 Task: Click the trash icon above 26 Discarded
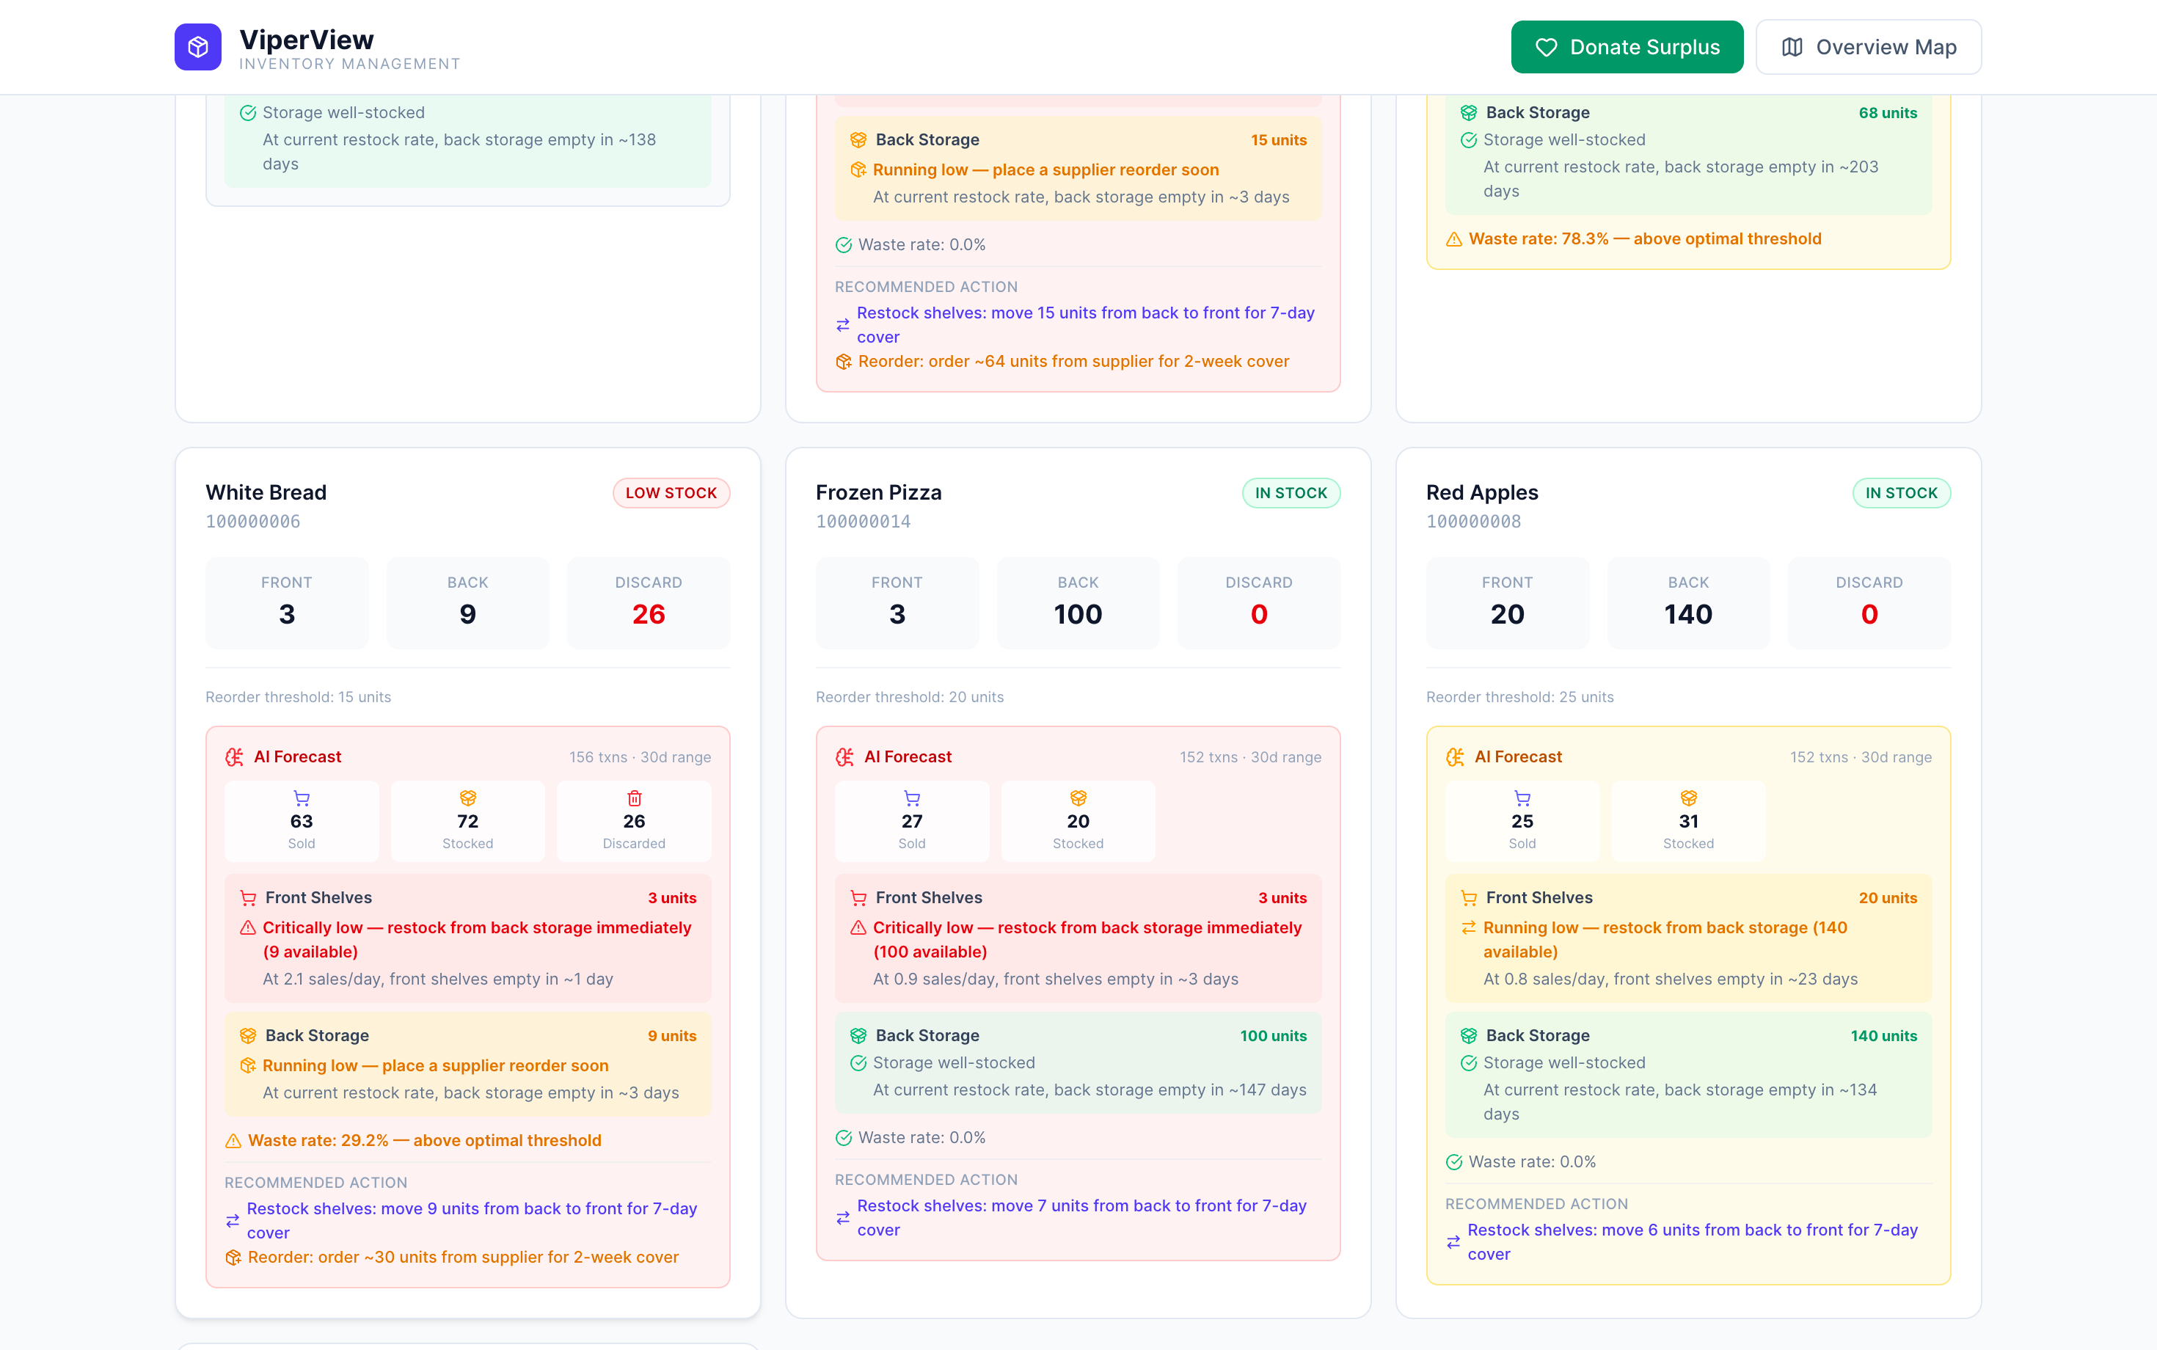click(x=634, y=798)
